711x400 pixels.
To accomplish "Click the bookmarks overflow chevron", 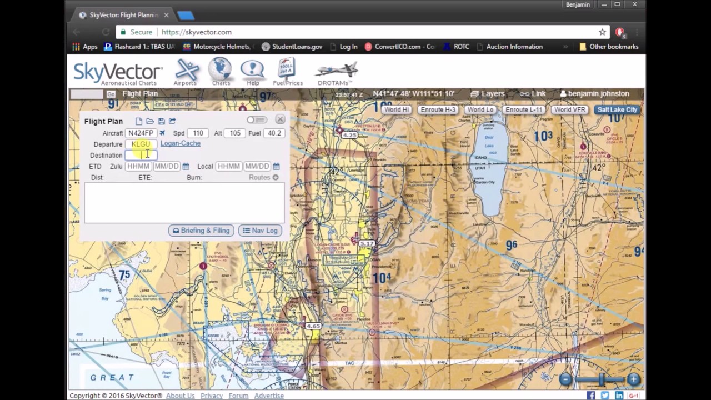I will (x=566, y=47).
